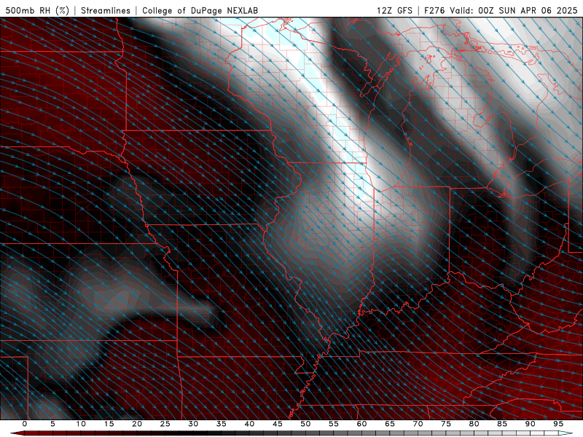Click the "45" color bar label
The height and width of the screenshot is (437, 583).
click(x=278, y=424)
